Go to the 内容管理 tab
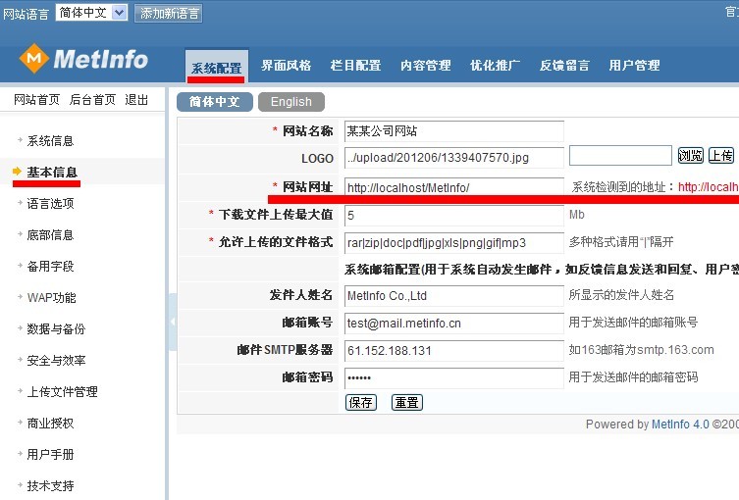This screenshot has width=739, height=500. (425, 65)
